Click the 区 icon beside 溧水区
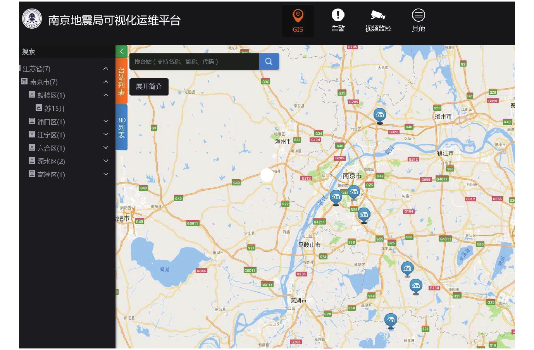The height and width of the screenshot is (350, 534). tap(32, 161)
